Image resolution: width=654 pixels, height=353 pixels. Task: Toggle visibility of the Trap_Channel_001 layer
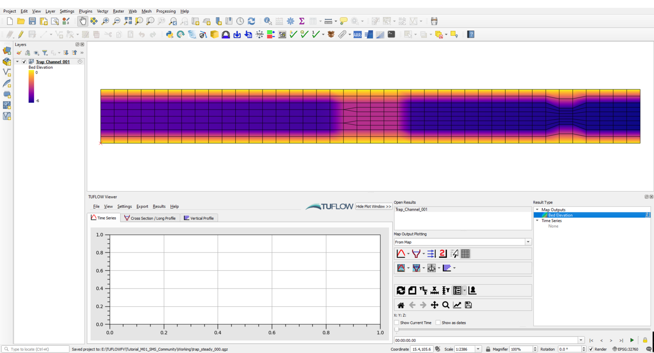click(x=24, y=61)
